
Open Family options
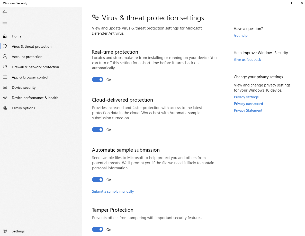pos(23,108)
